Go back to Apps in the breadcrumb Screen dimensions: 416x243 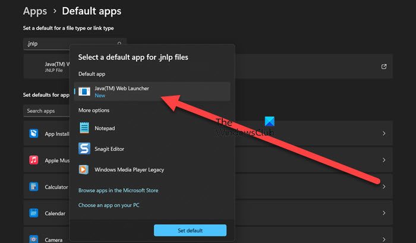[35, 11]
